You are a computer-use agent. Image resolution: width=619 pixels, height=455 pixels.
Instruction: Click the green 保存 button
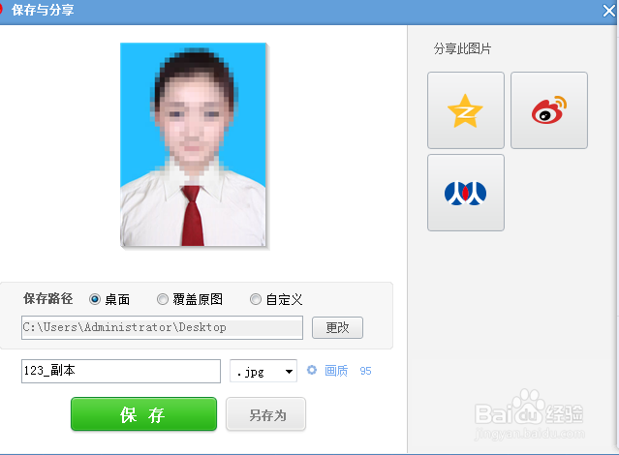click(143, 414)
